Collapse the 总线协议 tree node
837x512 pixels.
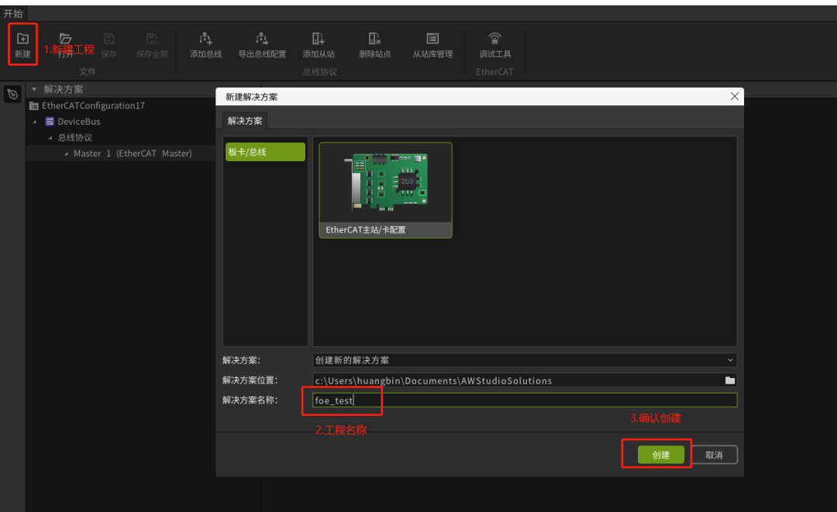tap(50, 138)
